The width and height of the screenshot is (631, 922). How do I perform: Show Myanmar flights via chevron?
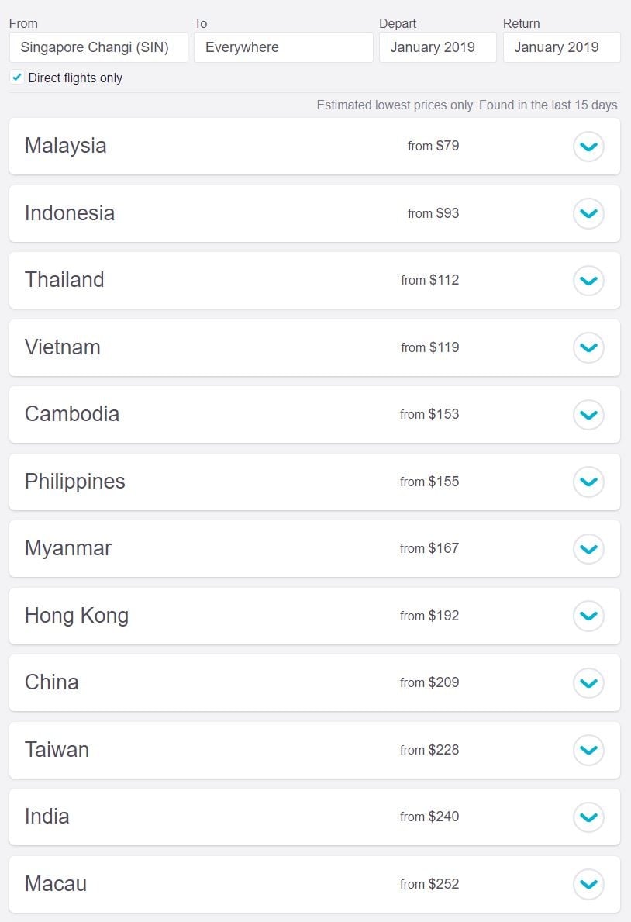click(x=588, y=549)
